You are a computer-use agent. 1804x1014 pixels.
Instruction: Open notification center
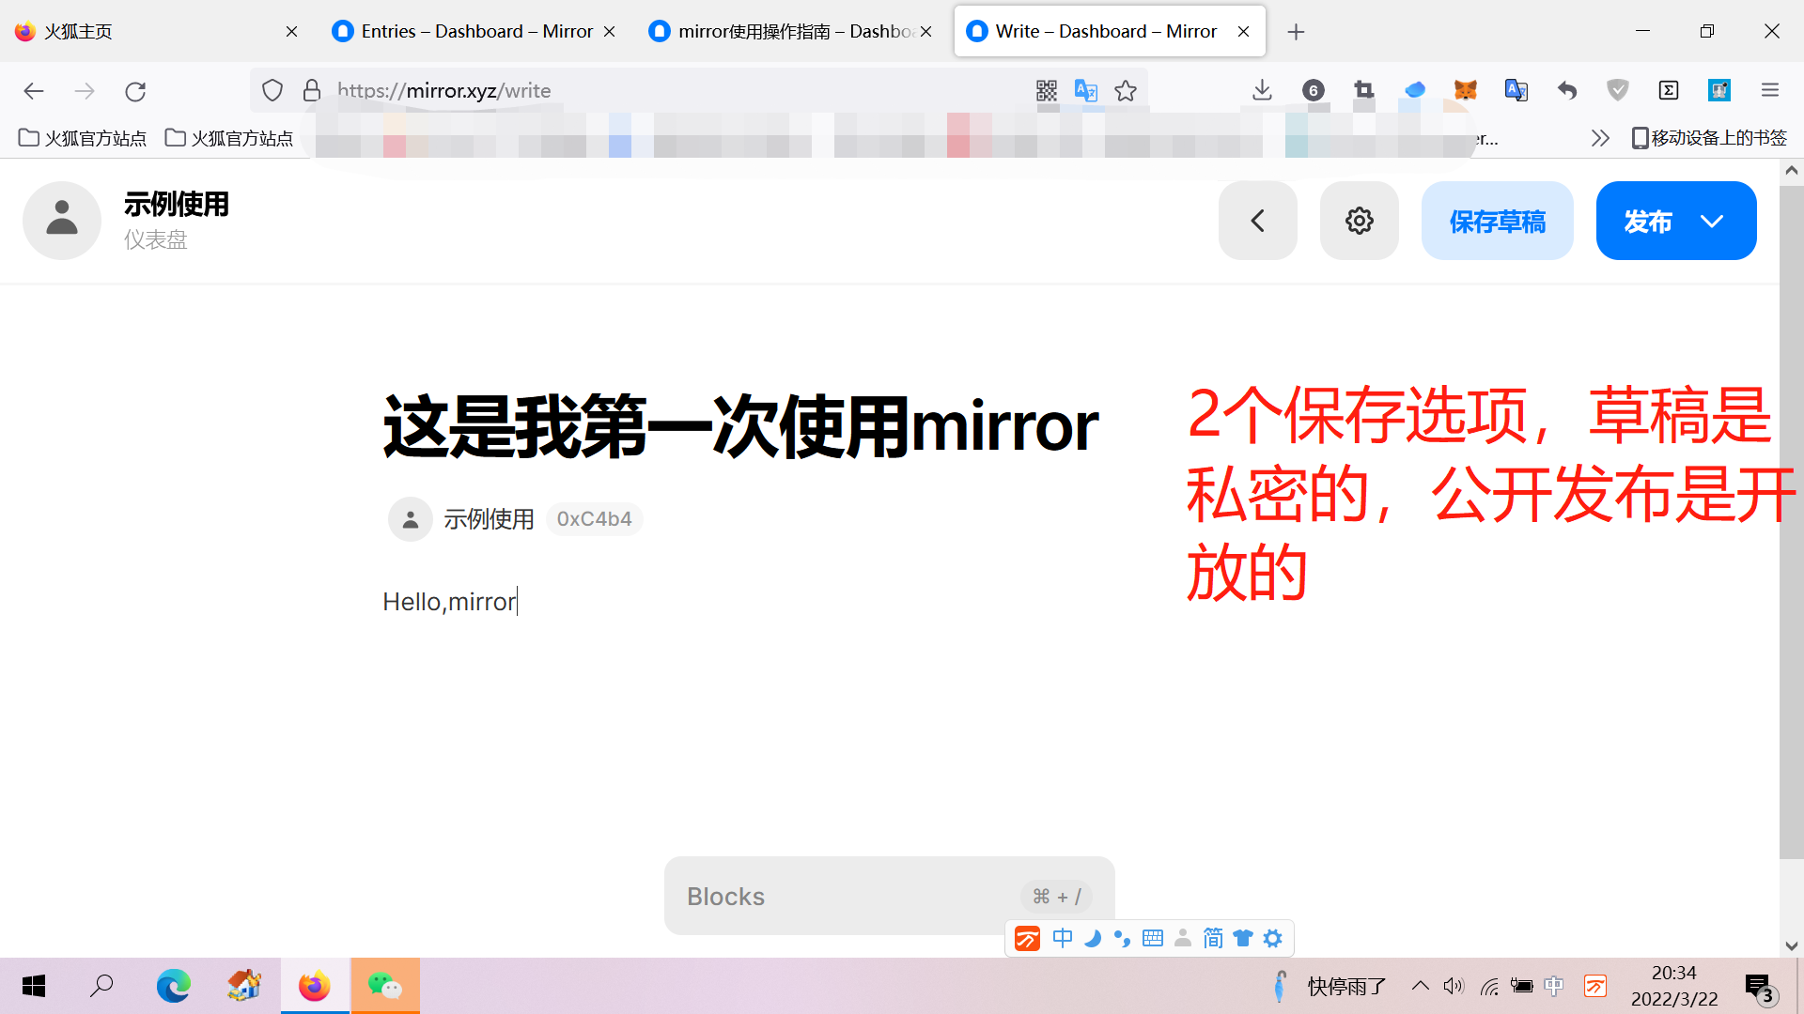1760,988
